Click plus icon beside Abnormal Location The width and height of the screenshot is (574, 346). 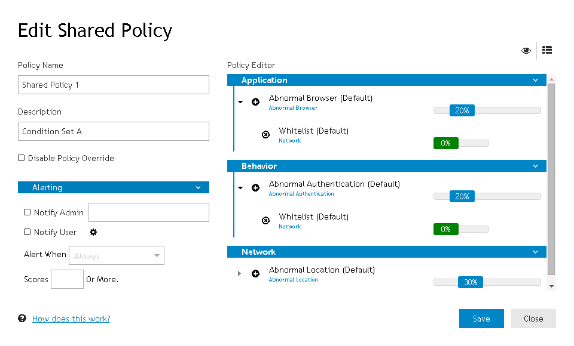(x=255, y=274)
